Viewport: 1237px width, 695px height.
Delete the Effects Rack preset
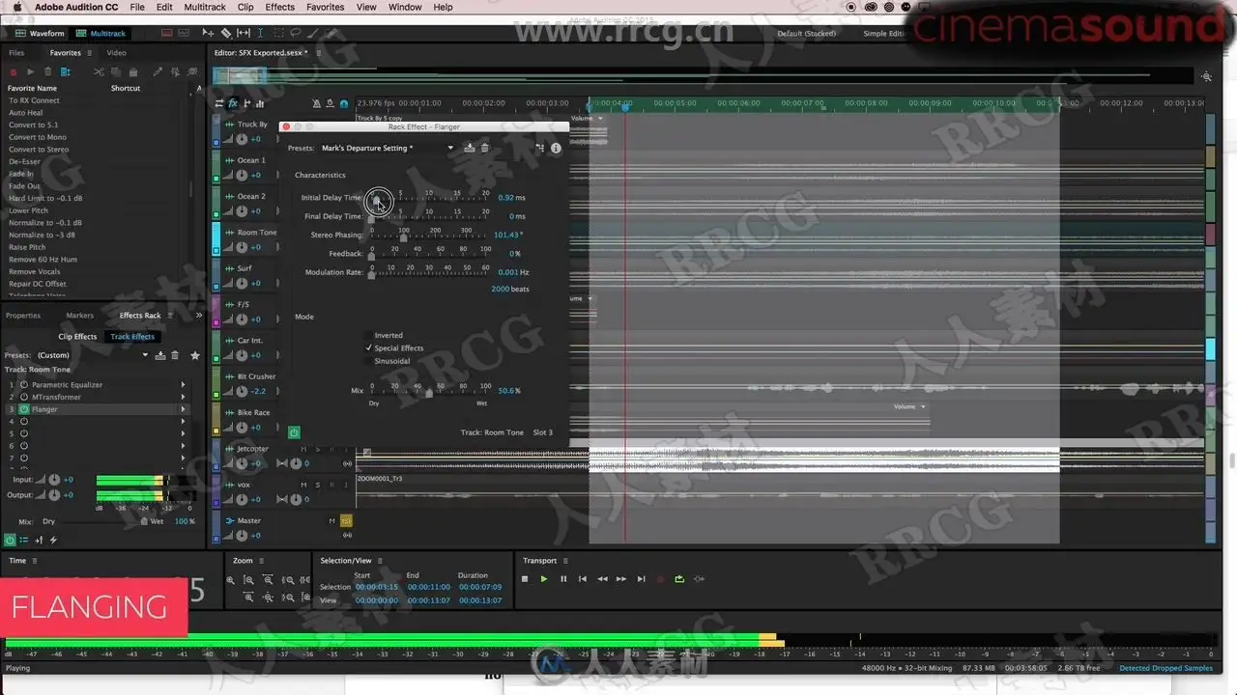175,355
